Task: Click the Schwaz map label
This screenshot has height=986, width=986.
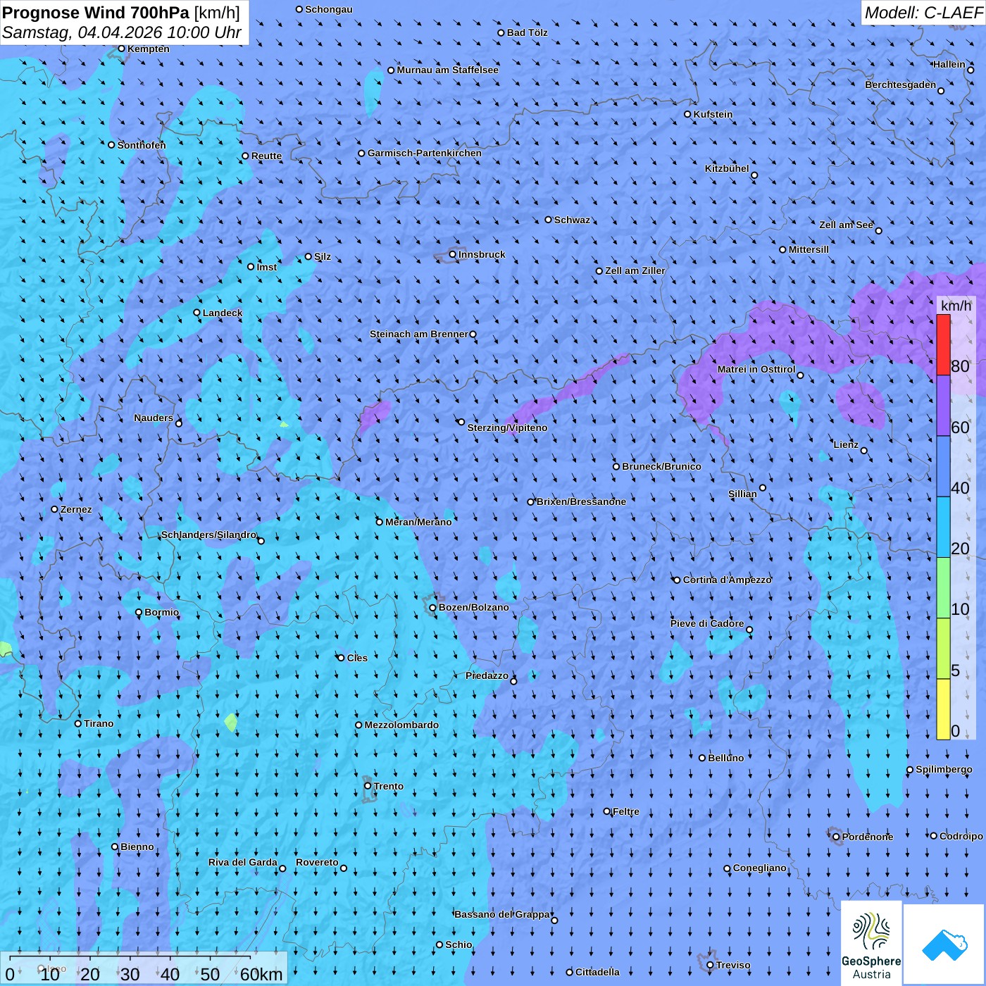Action: [x=572, y=220]
